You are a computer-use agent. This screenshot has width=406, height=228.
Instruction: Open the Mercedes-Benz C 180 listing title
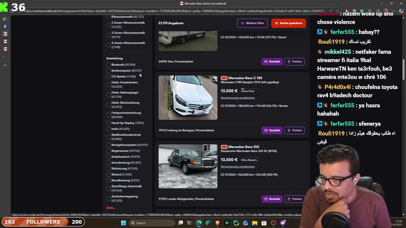245,78
